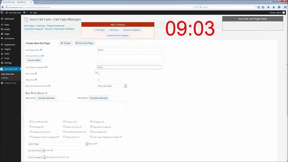
Task: Check the Tag Archives checkbox
Action: tap(64, 137)
